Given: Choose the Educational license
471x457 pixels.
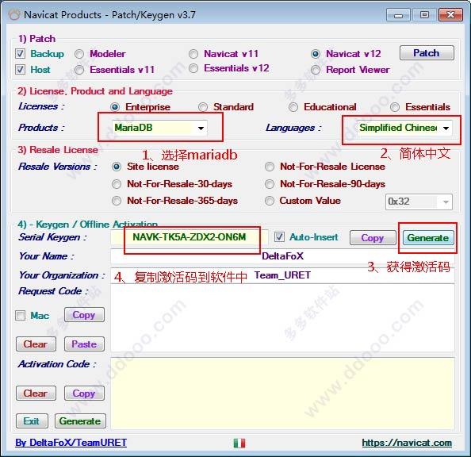Looking at the screenshot, I should point(293,107).
